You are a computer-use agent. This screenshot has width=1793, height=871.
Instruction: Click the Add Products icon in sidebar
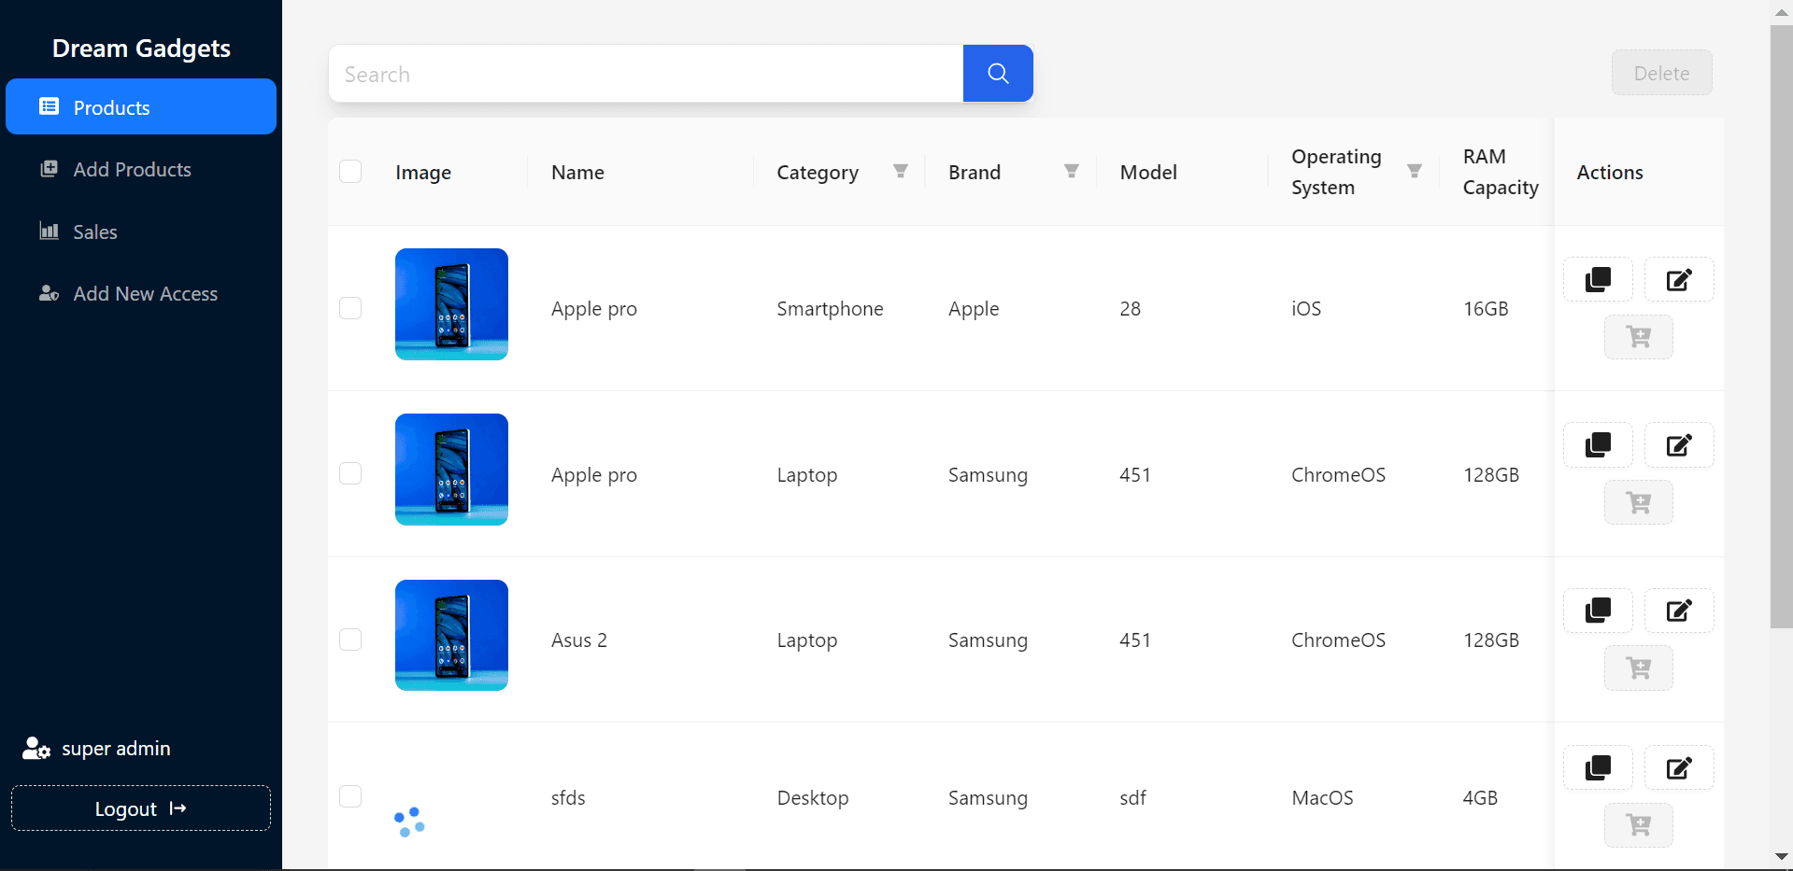(x=48, y=169)
